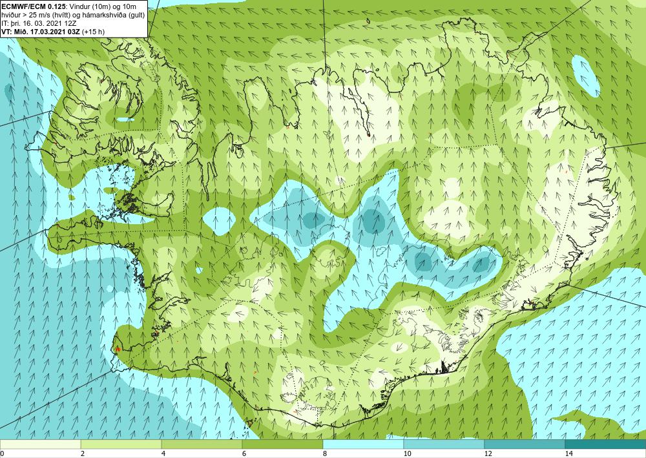Select the cyan 10–12 m/s legend swatch
This screenshot has width=646, height=458.
pyautogui.click(x=444, y=444)
